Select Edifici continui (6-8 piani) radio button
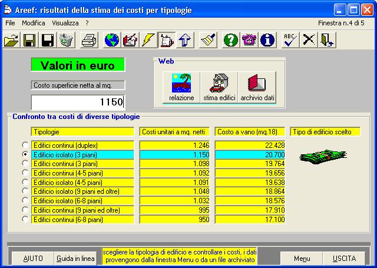Viewport: 377px width, 268px height. pos(25,219)
